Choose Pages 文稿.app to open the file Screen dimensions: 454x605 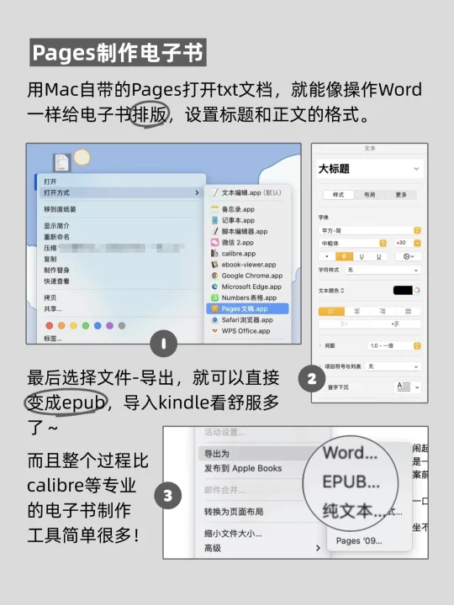click(247, 308)
